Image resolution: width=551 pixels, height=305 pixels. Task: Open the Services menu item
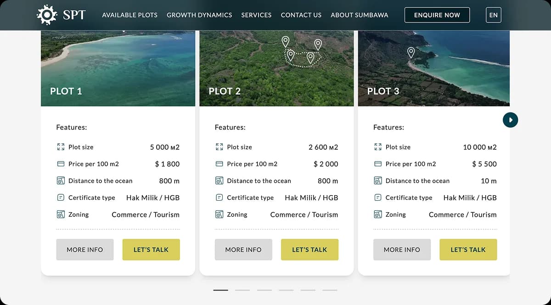coord(256,15)
